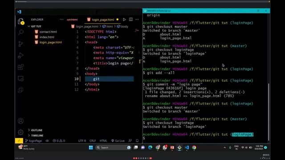Click the loginPage branch in the status bar
Screen dimensions: 285x160
(33, 140)
